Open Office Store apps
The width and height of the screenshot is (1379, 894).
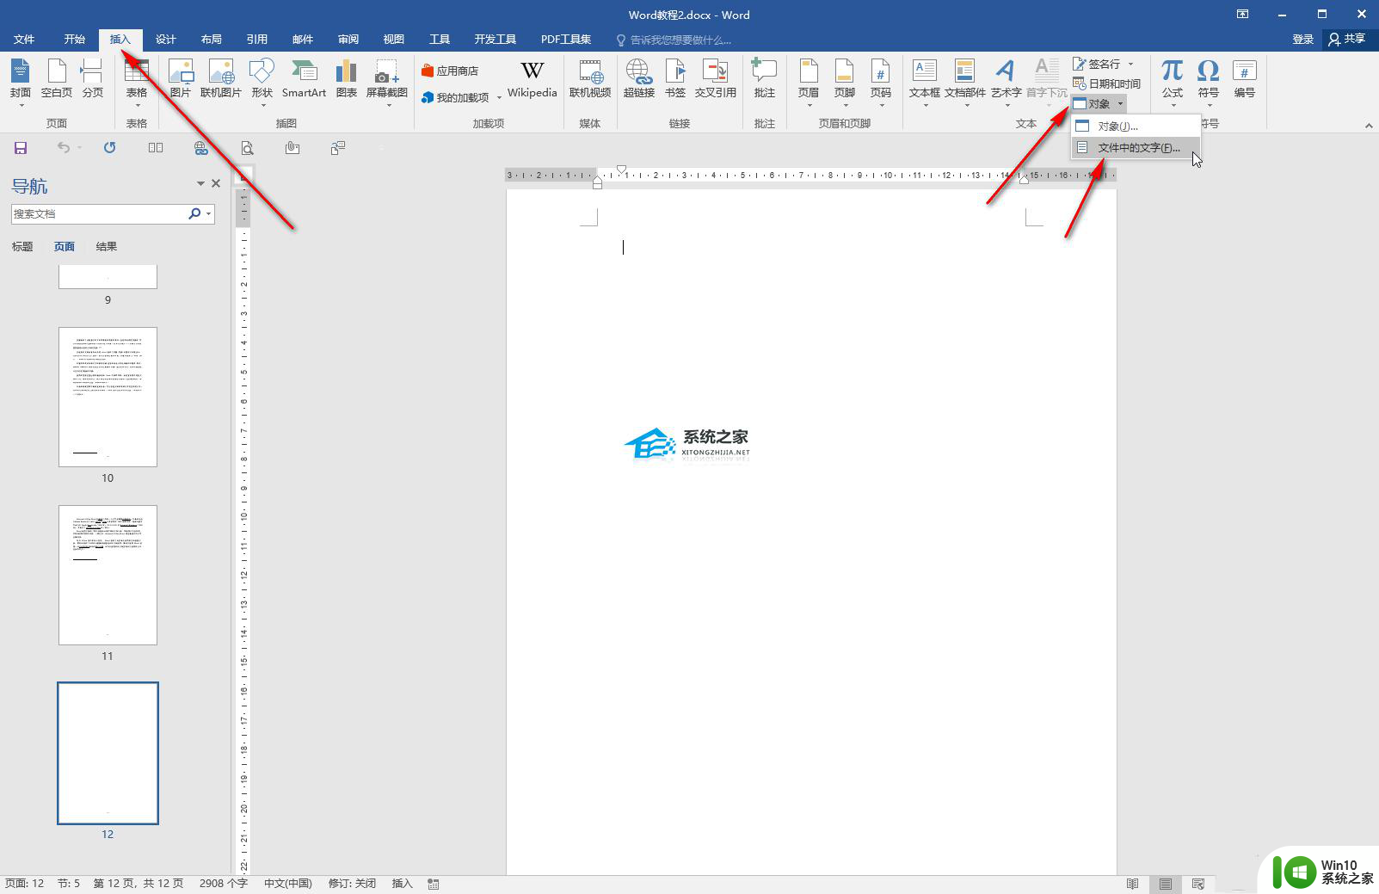(x=450, y=71)
